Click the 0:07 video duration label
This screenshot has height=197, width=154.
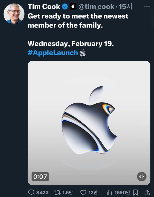pos(40,176)
